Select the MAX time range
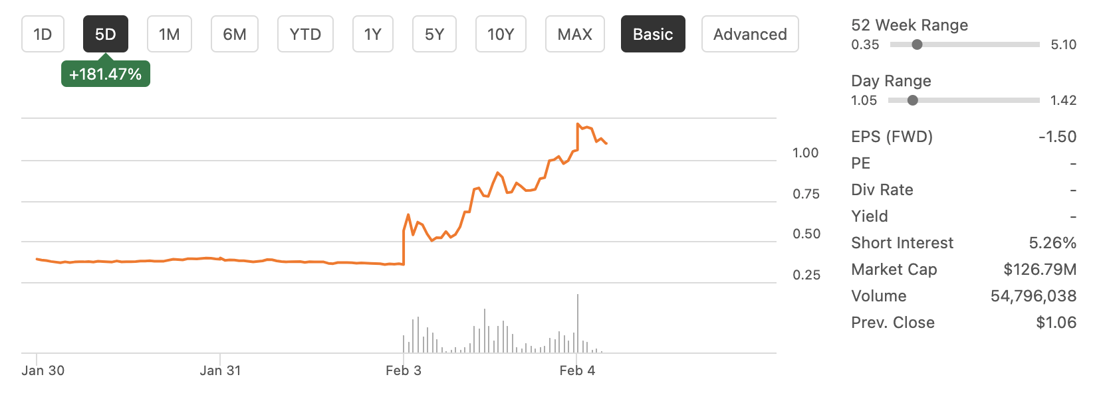This screenshot has height=393, width=1101. coord(574,34)
